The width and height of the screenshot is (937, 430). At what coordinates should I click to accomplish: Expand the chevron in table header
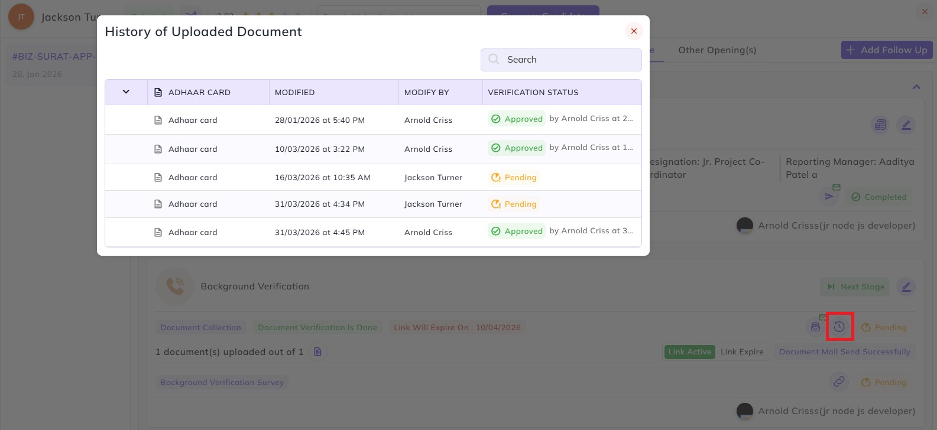[x=126, y=92]
